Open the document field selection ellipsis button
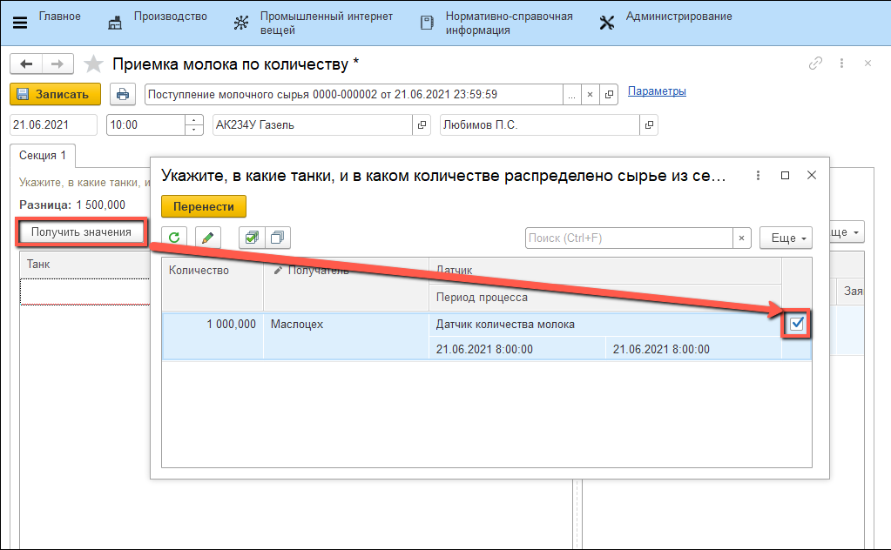Screen dimensions: 891x550 coord(570,94)
